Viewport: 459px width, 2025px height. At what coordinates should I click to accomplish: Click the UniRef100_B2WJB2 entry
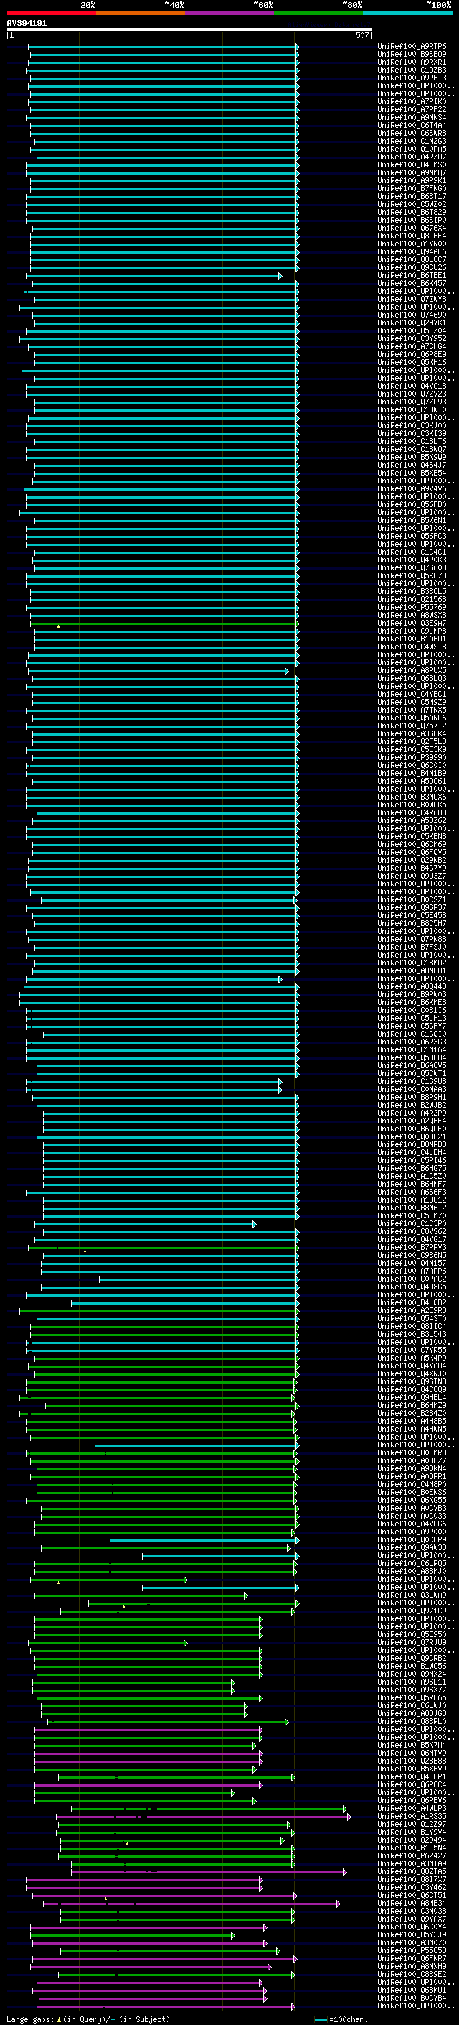pyautogui.click(x=412, y=1106)
